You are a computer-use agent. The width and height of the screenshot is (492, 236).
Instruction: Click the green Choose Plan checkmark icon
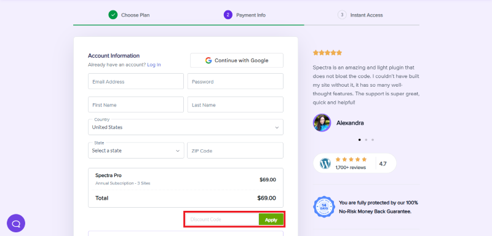point(113,15)
